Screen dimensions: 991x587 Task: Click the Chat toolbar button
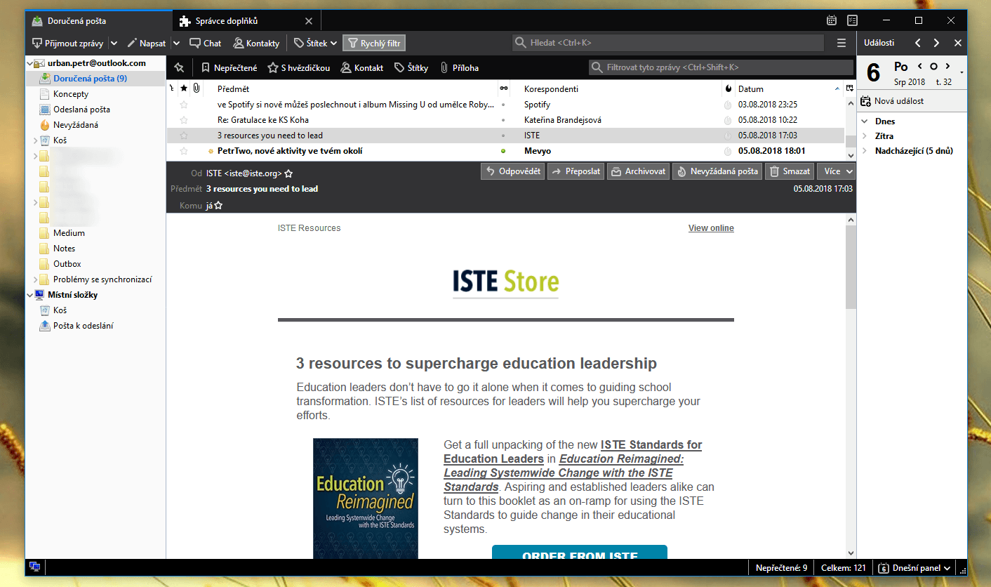coord(205,44)
